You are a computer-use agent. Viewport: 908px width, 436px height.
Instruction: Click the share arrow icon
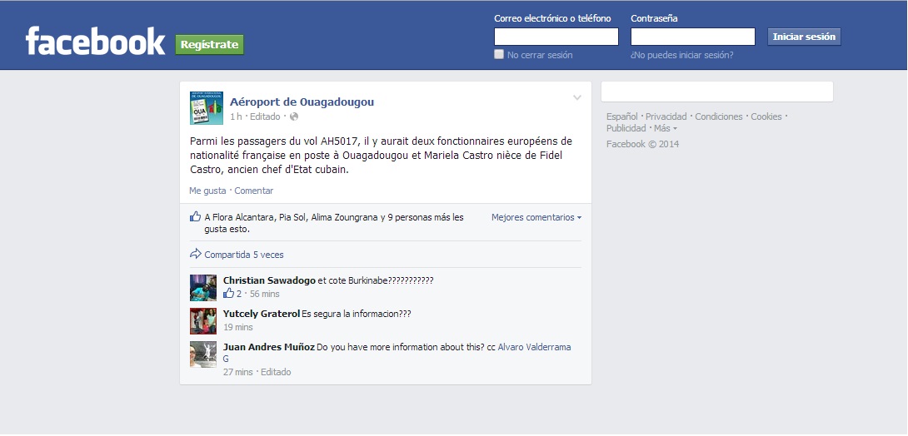[x=196, y=255]
